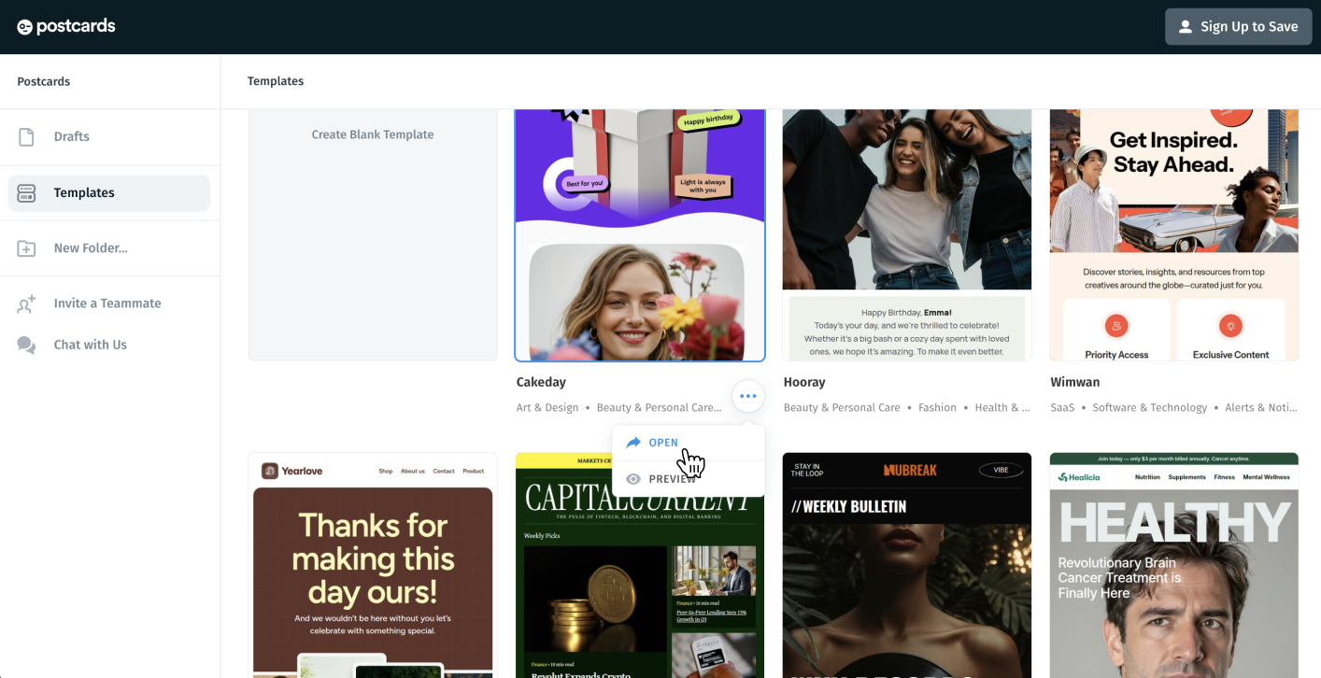Click the user icon in Sign Up button
Screen dimensions: 1321x678
(x=1186, y=26)
